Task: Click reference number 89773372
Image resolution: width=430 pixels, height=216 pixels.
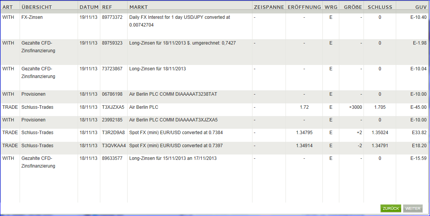Action: click(112, 17)
